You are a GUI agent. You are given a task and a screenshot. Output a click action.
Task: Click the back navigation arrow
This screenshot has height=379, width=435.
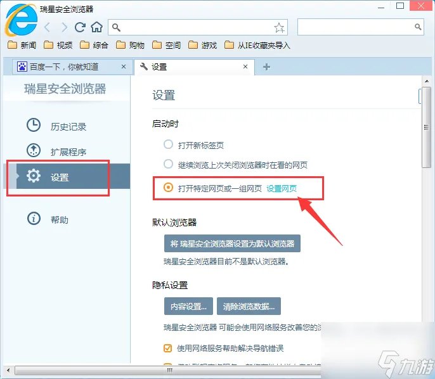pos(48,27)
